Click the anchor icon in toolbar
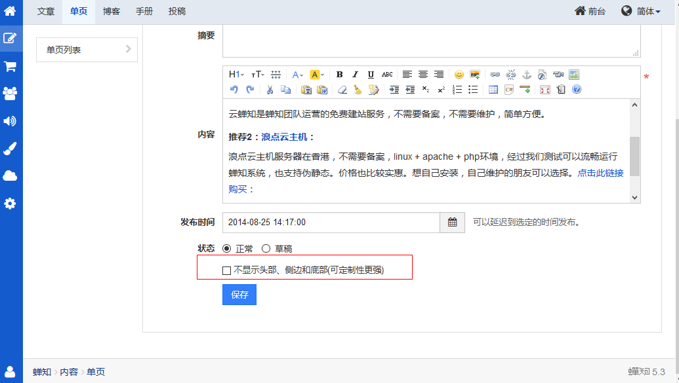 [526, 75]
